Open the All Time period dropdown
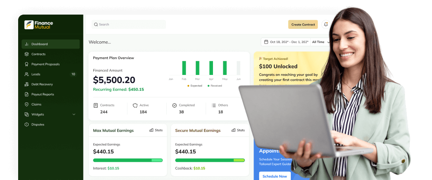This screenshot has width=432, height=180. coord(321,42)
